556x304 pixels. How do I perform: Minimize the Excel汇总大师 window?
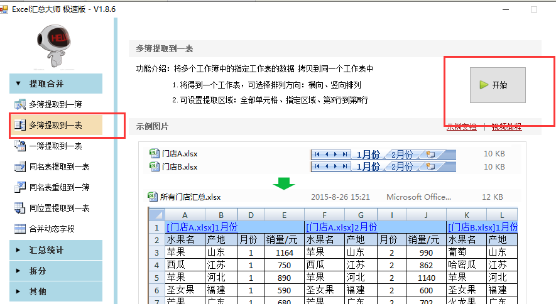506,9
